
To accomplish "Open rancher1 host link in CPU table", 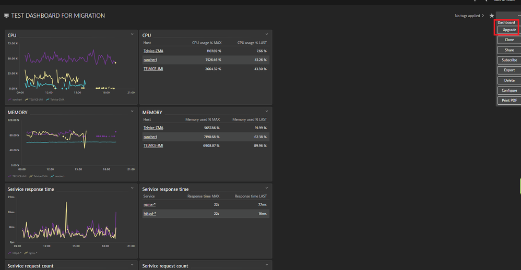I will point(150,60).
